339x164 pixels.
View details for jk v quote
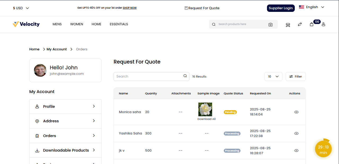click(x=296, y=150)
